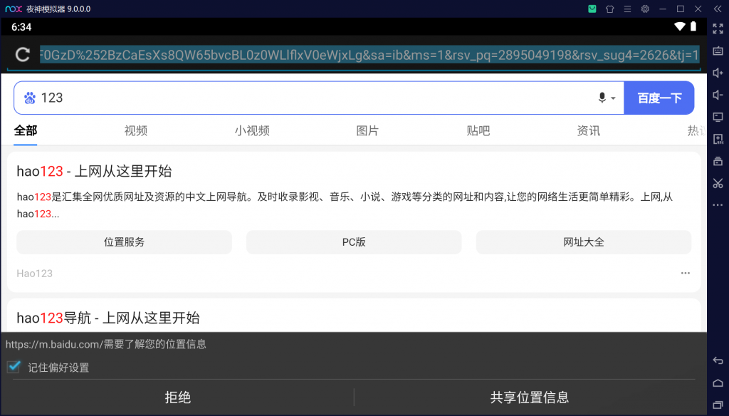Open the voice search dropdown arrow

click(x=614, y=98)
